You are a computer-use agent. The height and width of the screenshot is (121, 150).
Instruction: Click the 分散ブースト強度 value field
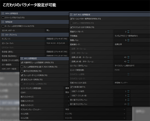[x=120, y=91]
